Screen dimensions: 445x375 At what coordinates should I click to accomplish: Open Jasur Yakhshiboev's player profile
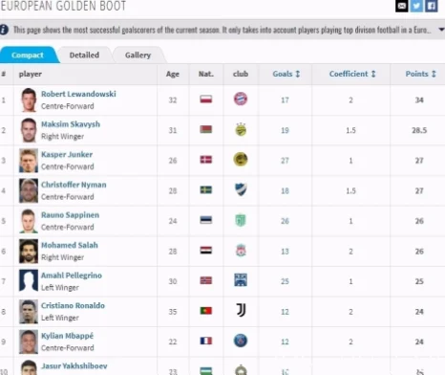coord(74,366)
